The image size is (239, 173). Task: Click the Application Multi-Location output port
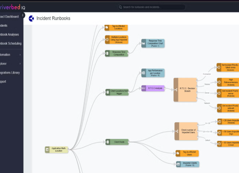(x=68, y=149)
